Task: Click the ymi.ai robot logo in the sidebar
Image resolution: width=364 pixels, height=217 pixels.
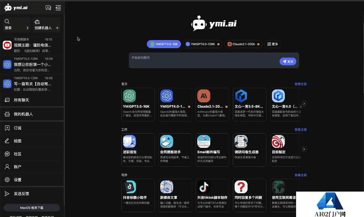Action: (x=16, y=8)
